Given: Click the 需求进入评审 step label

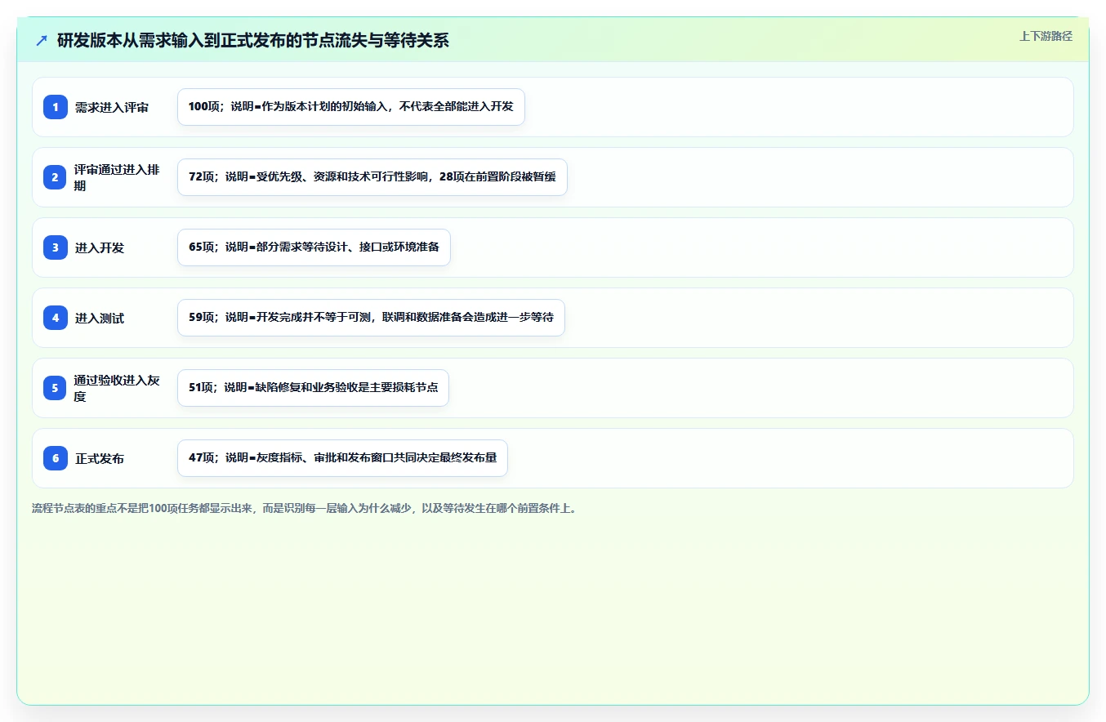Looking at the screenshot, I should point(112,107).
